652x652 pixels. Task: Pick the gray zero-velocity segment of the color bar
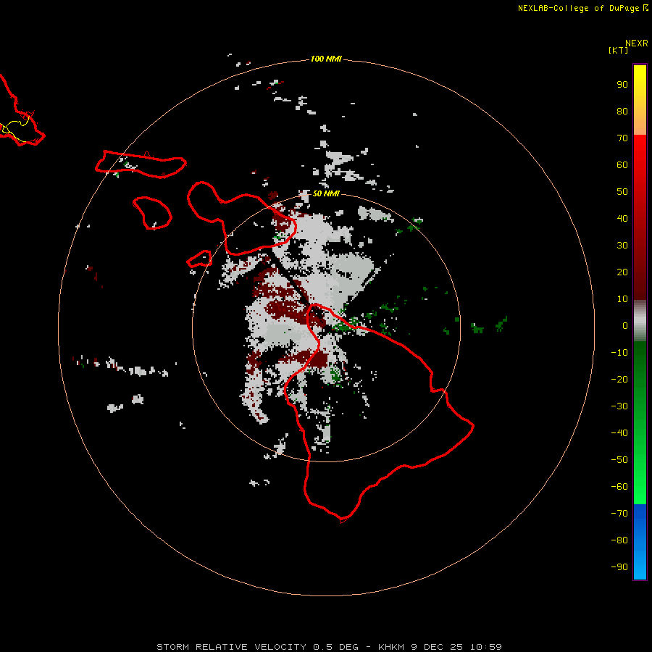[x=640, y=321]
